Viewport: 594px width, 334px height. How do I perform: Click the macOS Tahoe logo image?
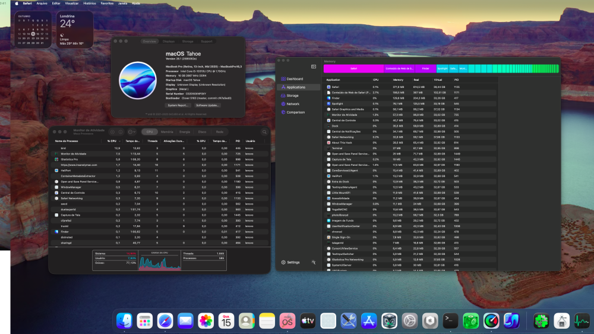click(x=138, y=80)
